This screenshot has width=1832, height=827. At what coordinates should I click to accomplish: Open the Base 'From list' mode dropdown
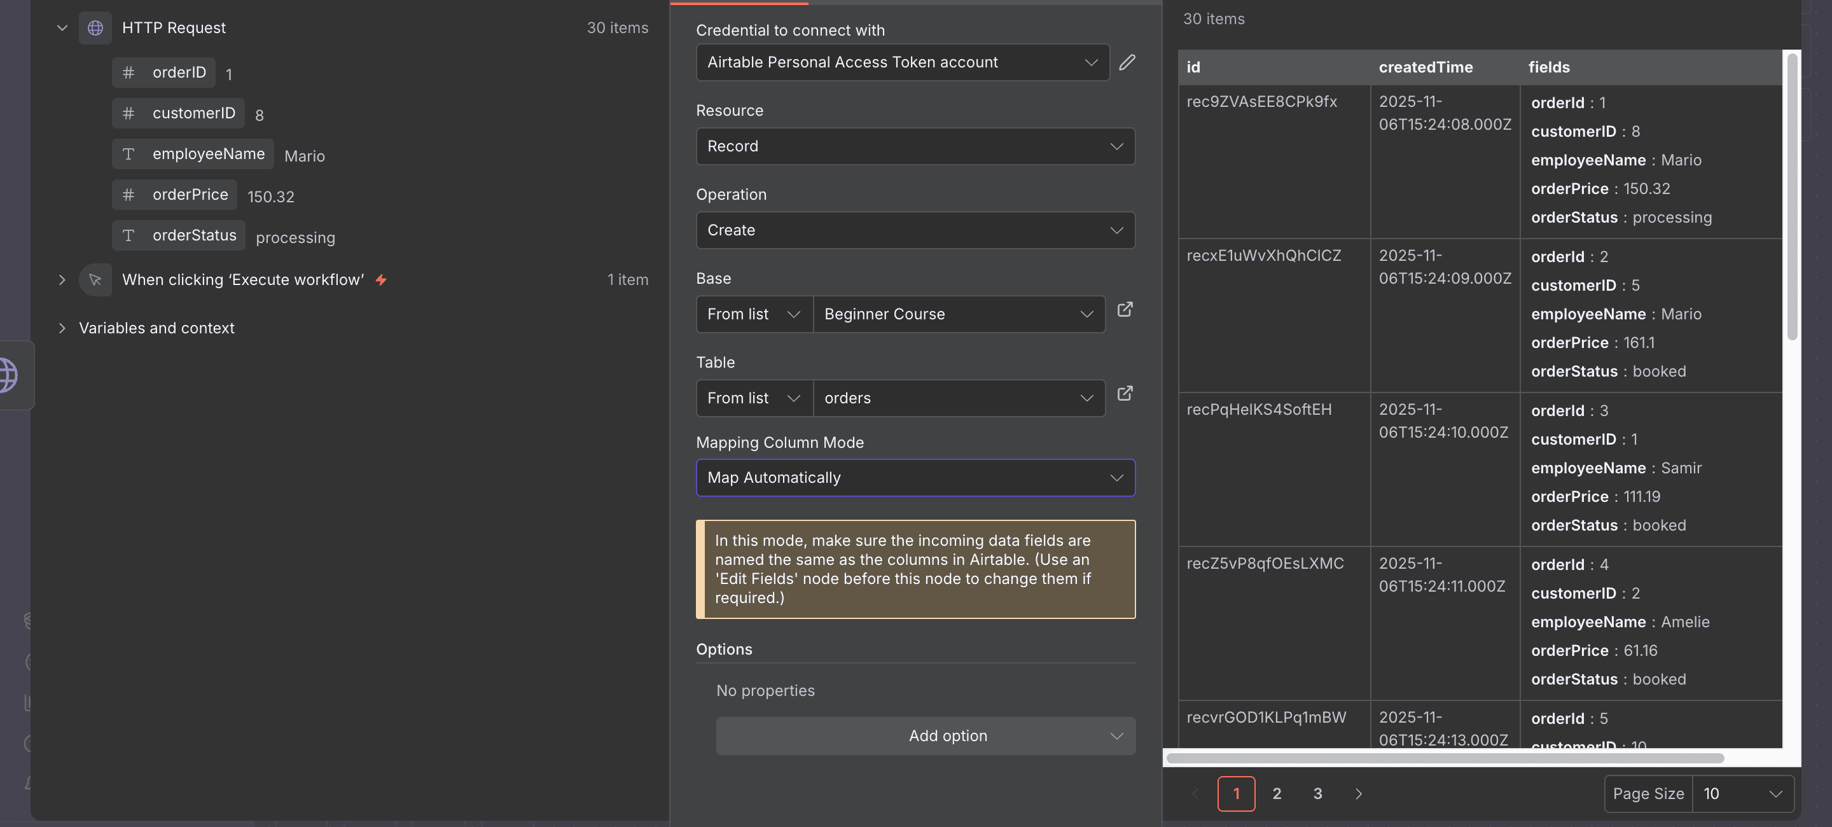pyautogui.click(x=754, y=314)
